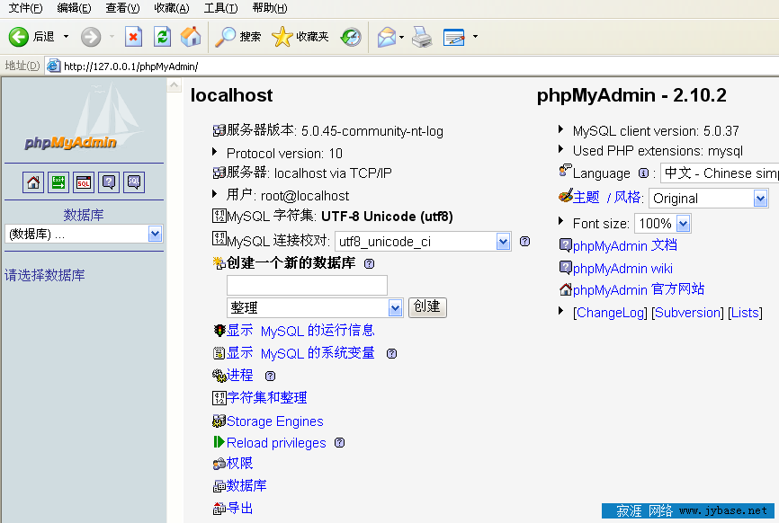Open the 导出 export link
Image resolution: width=779 pixels, height=523 pixels.
pos(239,508)
